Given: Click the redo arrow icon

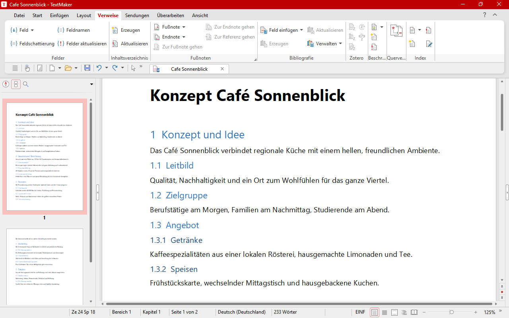Looking at the screenshot, I should [115, 68].
